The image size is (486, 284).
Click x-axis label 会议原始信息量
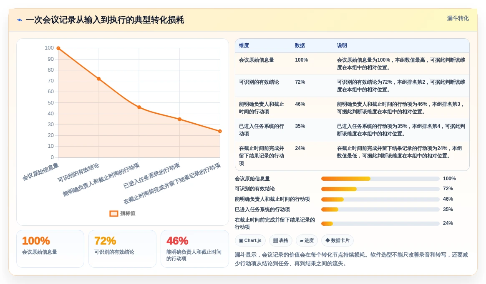tap(40, 172)
